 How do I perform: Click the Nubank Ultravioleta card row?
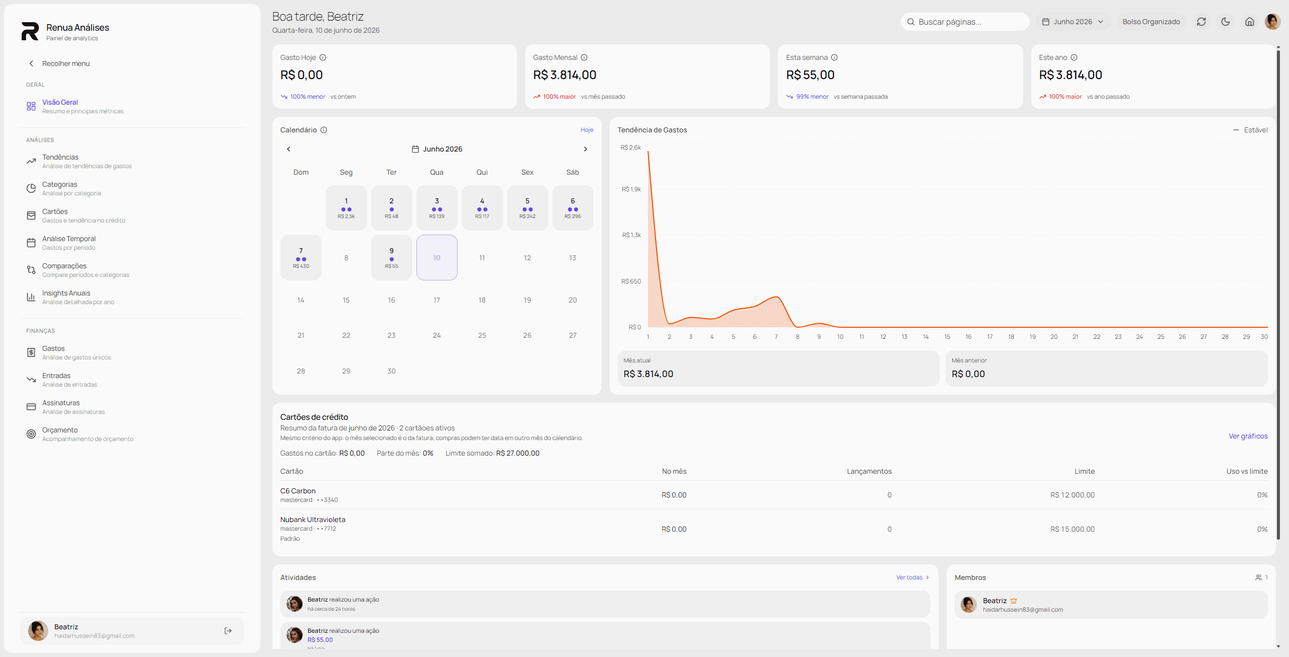pos(774,529)
